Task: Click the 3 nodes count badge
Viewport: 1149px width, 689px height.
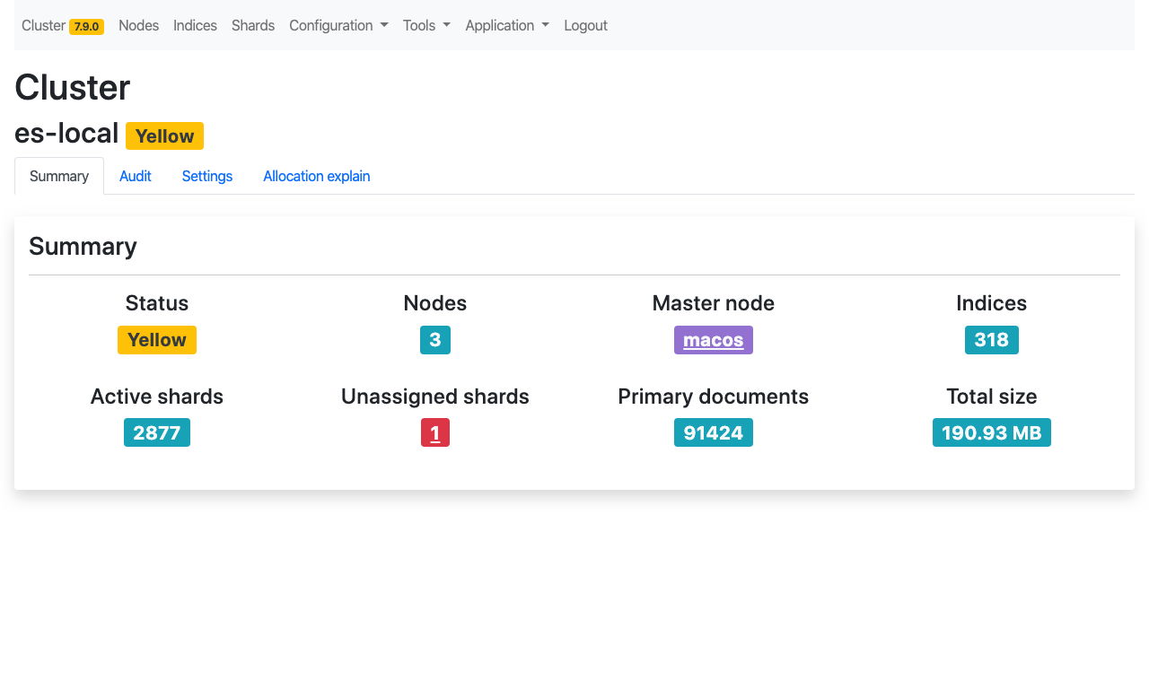Action: [x=435, y=340]
